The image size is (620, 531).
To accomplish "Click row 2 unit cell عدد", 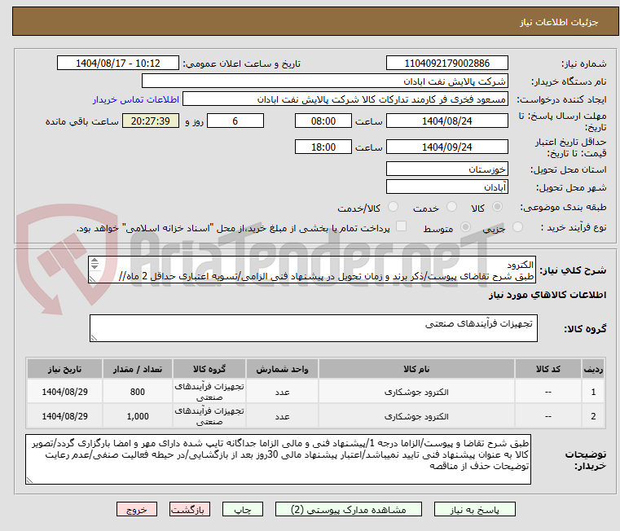I will pyautogui.click(x=282, y=416).
